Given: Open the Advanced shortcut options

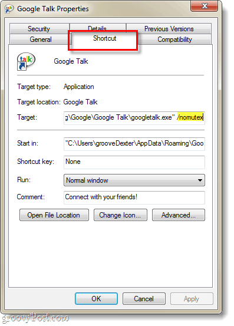Looking at the screenshot, I should (x=179, y=215).
